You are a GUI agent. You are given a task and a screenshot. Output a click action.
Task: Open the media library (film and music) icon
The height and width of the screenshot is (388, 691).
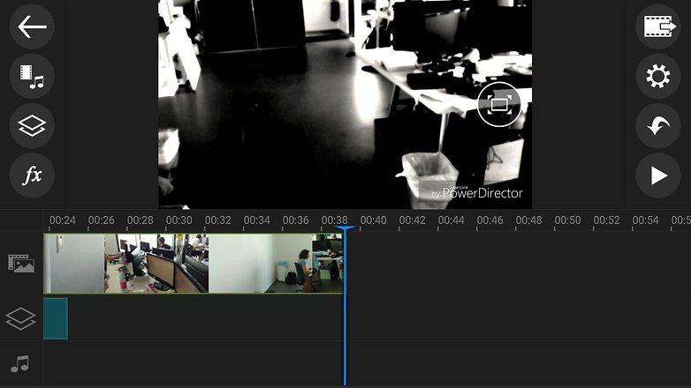(32, 77)
